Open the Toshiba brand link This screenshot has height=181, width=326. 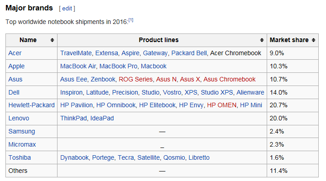point(19,157)
